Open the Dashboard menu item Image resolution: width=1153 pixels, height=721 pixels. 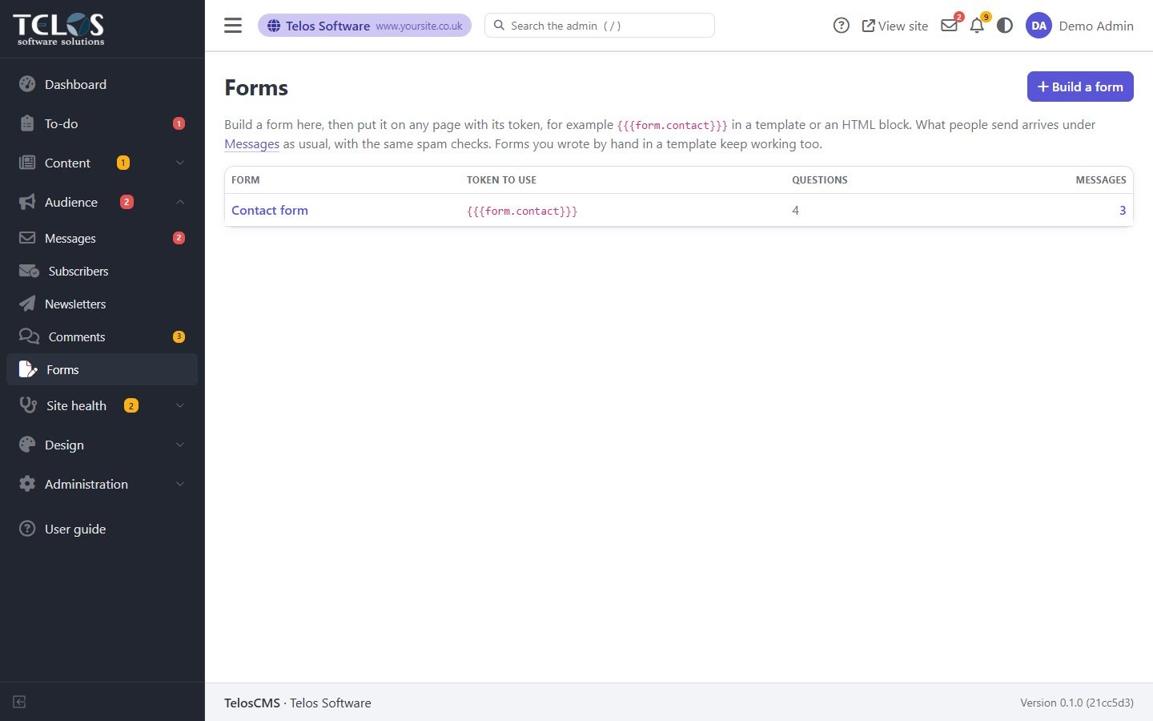102,84
